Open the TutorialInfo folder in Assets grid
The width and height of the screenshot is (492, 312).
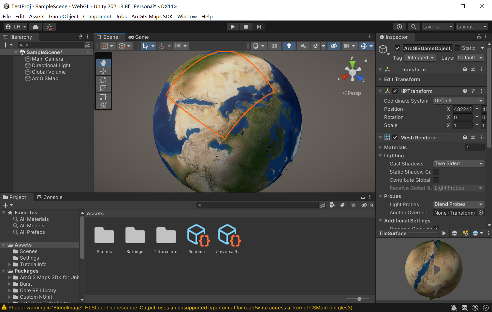(x=166, y=235)
